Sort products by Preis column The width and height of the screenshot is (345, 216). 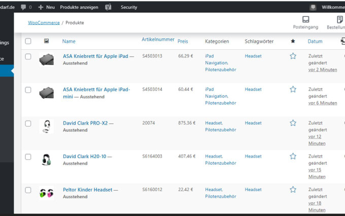(183, 41)
